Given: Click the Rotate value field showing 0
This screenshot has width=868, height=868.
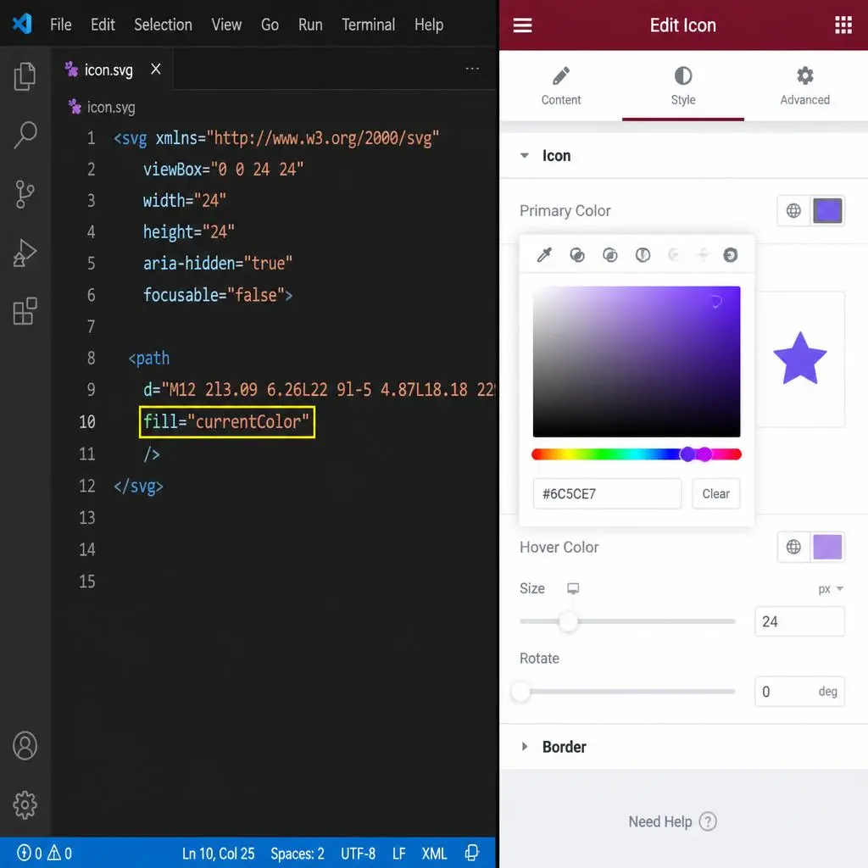Looking at the screenshot, I should (799, 691).
